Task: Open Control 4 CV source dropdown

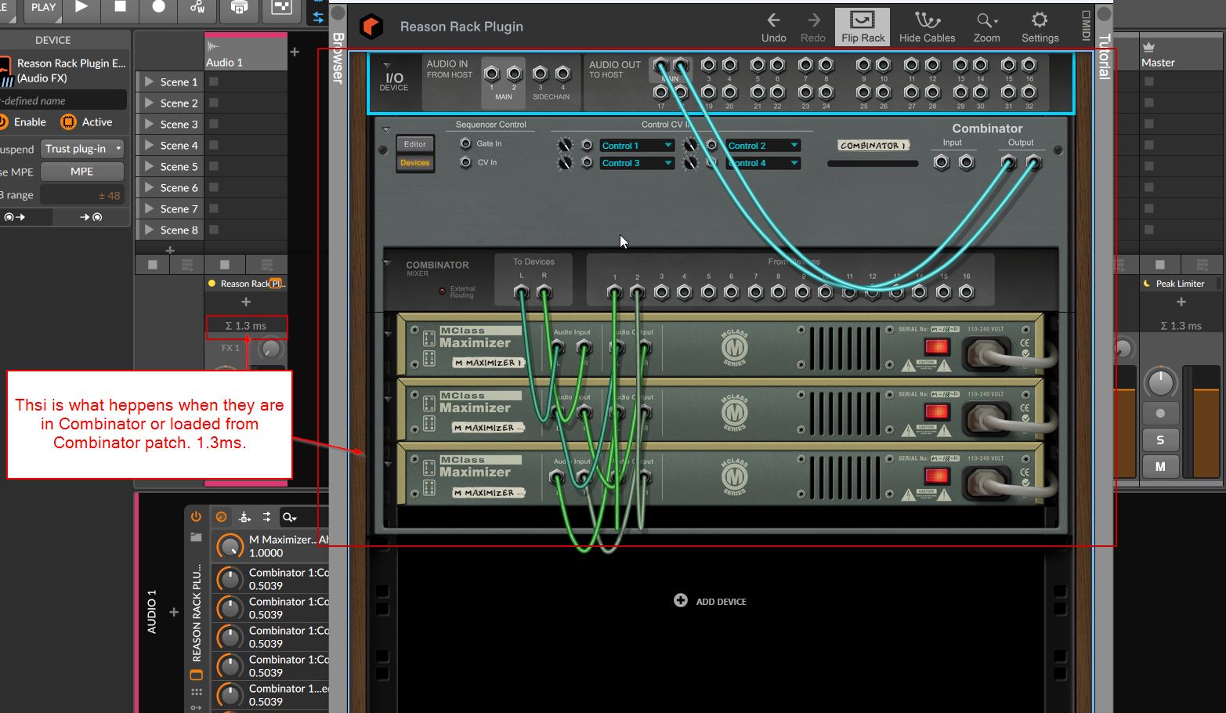Action: click(x=763, y=163)
